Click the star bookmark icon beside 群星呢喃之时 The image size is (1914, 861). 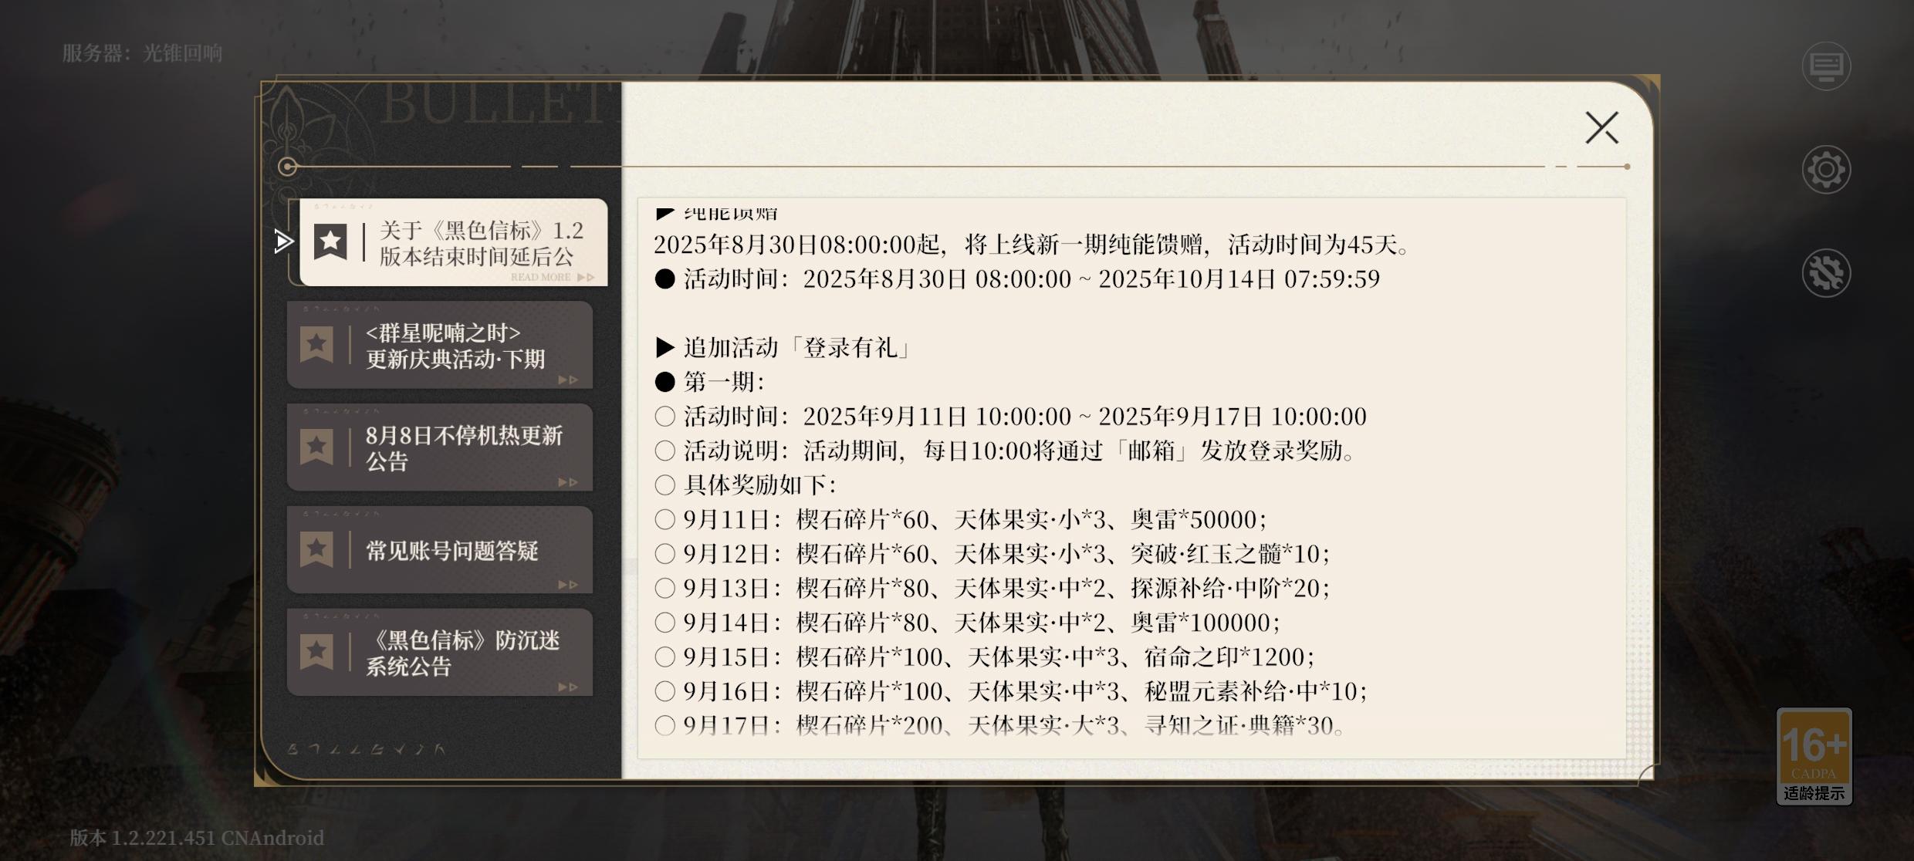pyautogui.click(x=316, y=345)
